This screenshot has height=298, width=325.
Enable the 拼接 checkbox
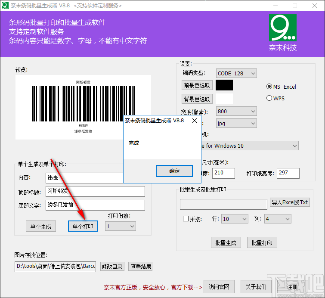coord(186,219)
